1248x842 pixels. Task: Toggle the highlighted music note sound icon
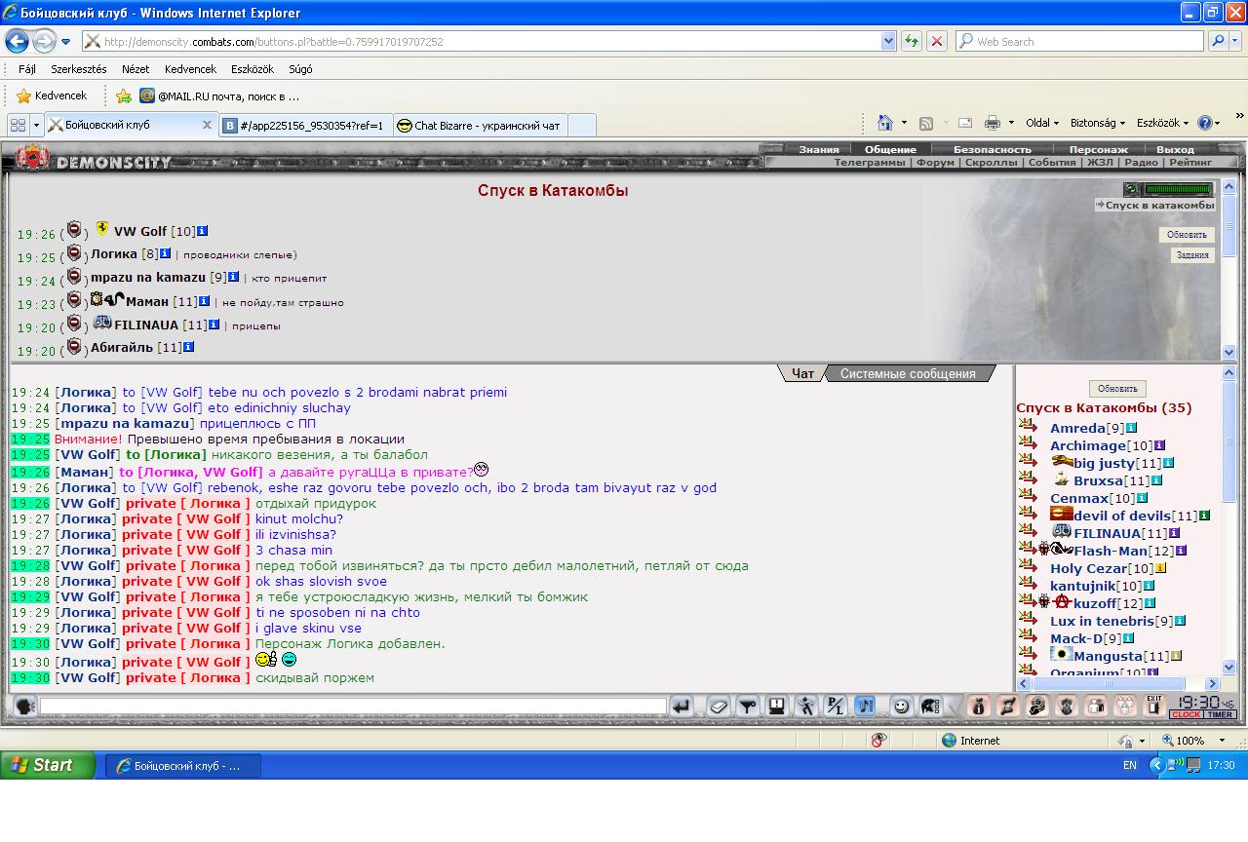click(x=865, y=707)
